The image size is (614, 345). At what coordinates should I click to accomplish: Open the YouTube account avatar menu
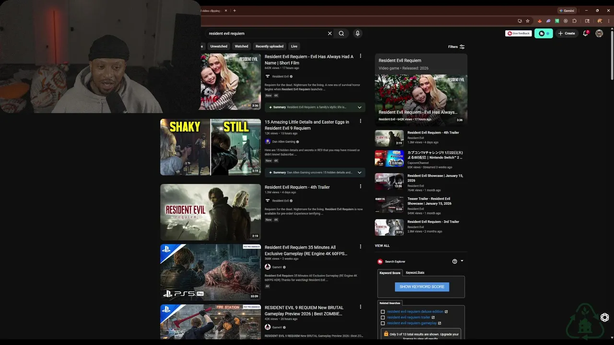point(599,33)
